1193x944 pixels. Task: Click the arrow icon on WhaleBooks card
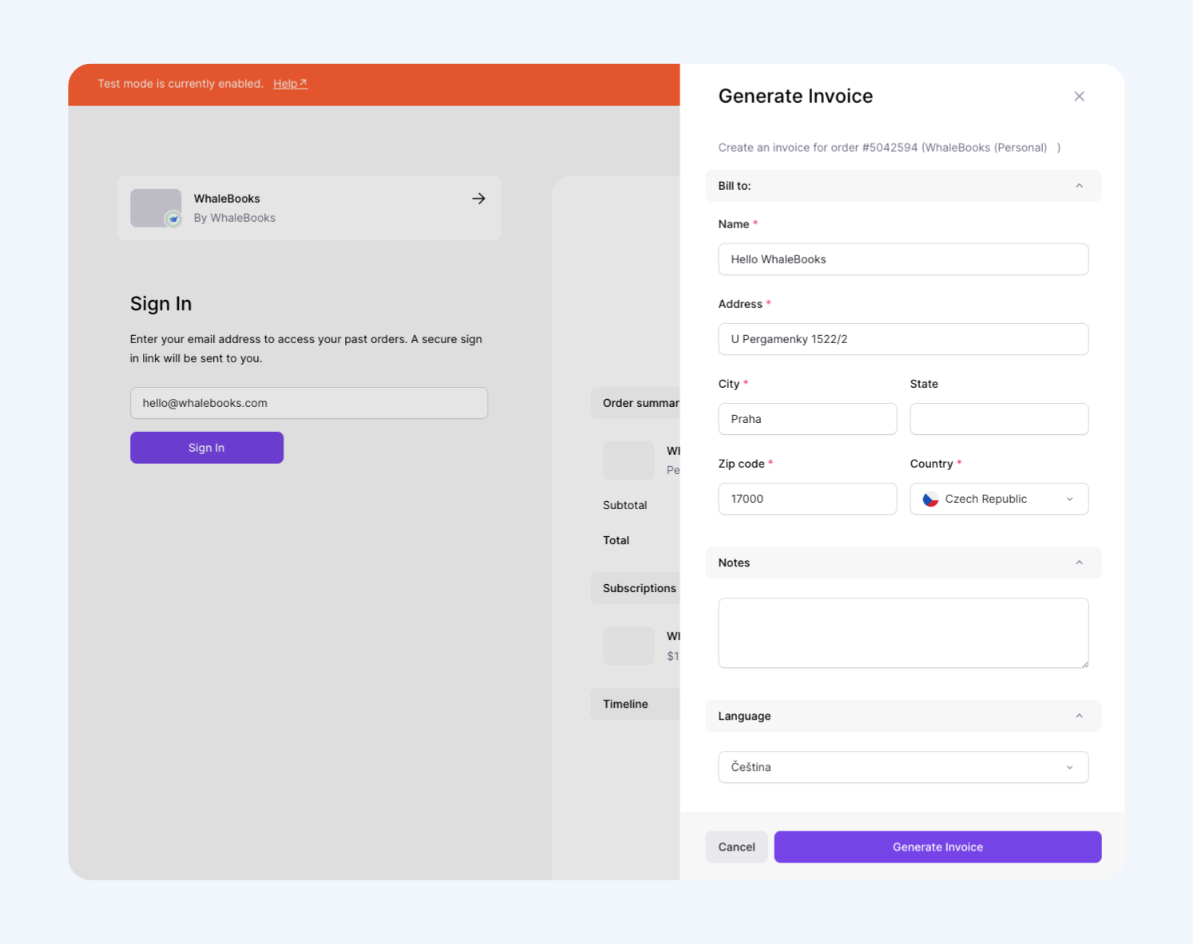(x=478, y=199)
